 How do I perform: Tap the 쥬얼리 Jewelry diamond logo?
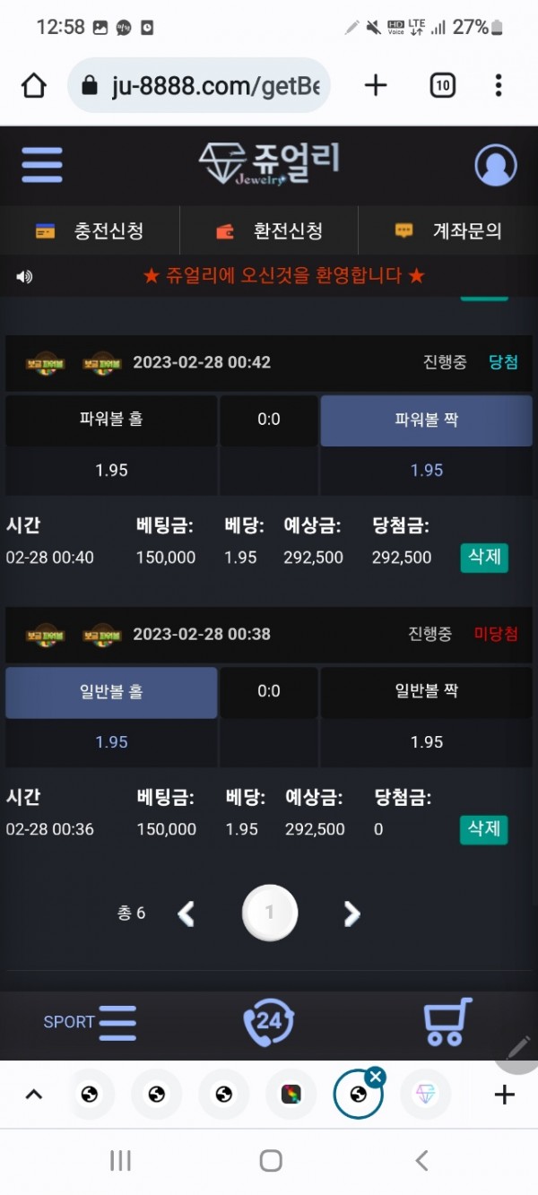(268, 164)
